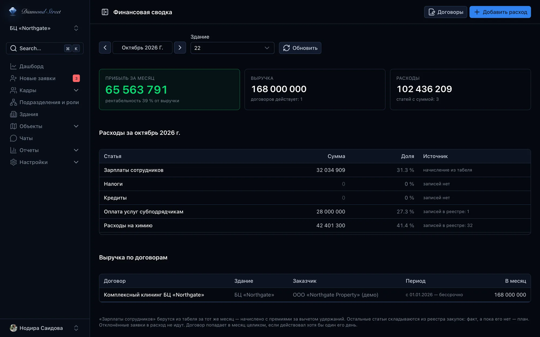Click the Кадры people icon
The width and height of the screenshot is (540, 337).
13,90
